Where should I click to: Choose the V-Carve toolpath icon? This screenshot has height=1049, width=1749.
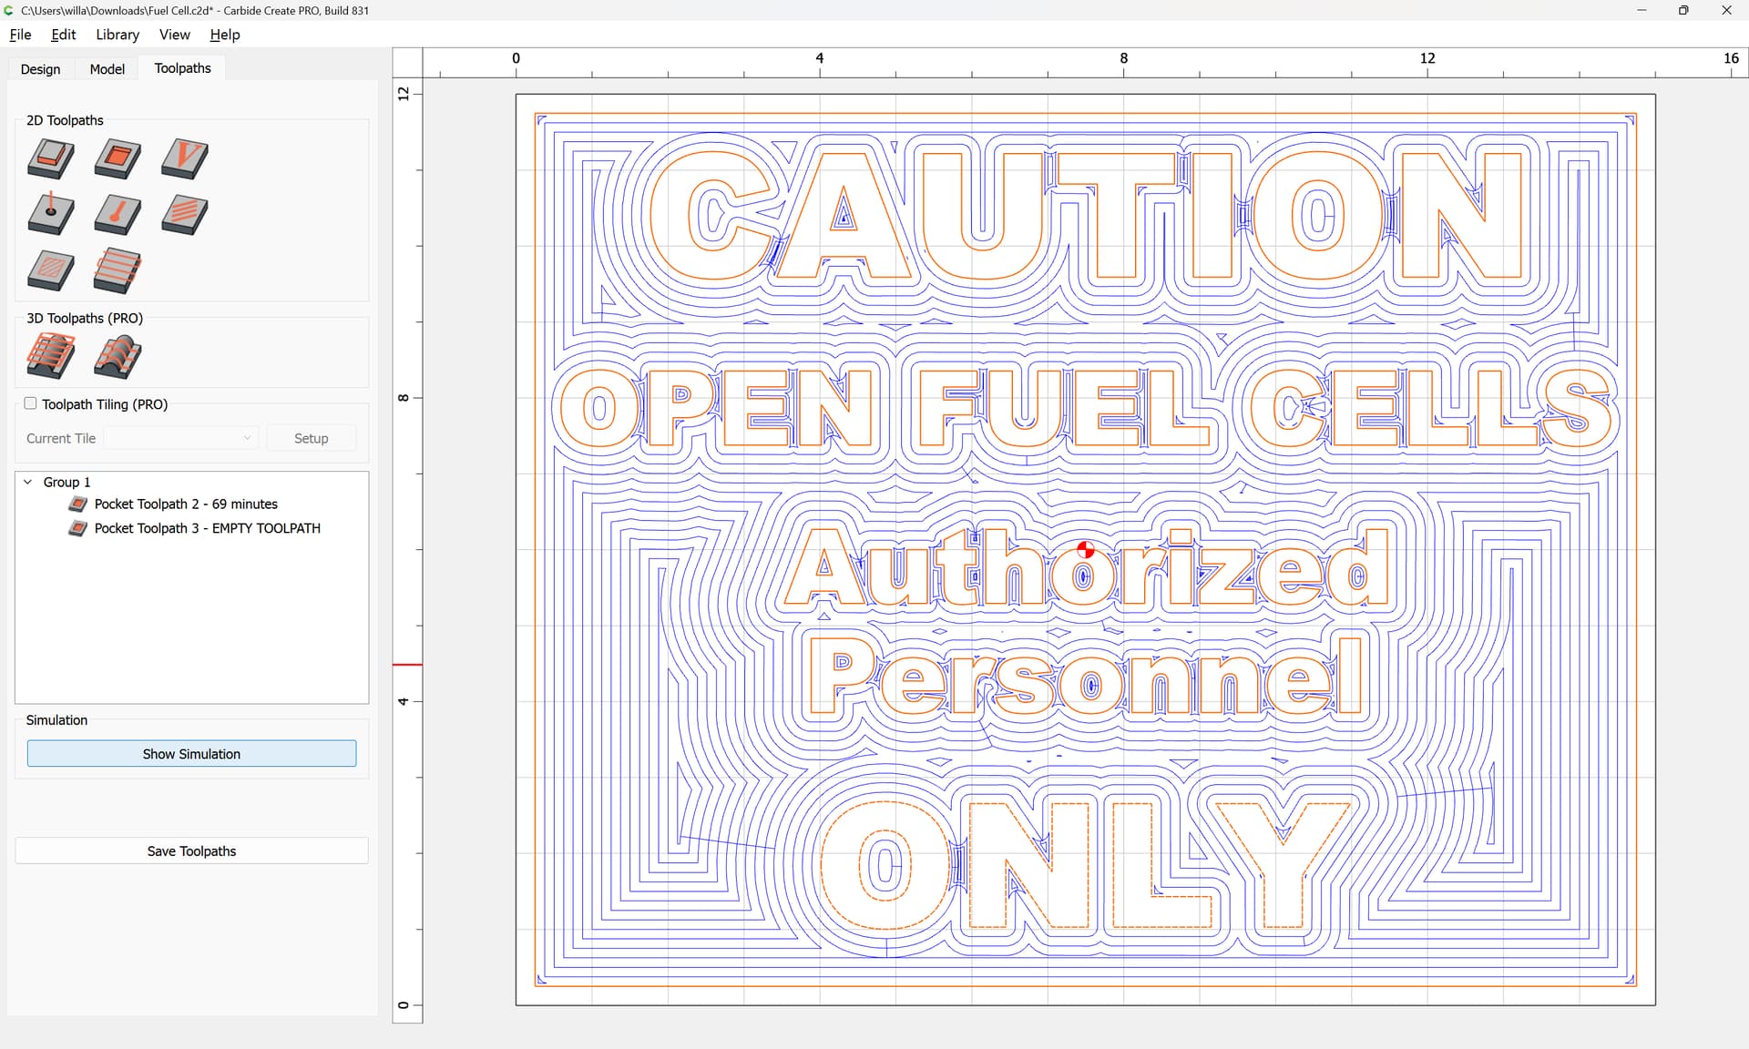[x=185, y=158]
